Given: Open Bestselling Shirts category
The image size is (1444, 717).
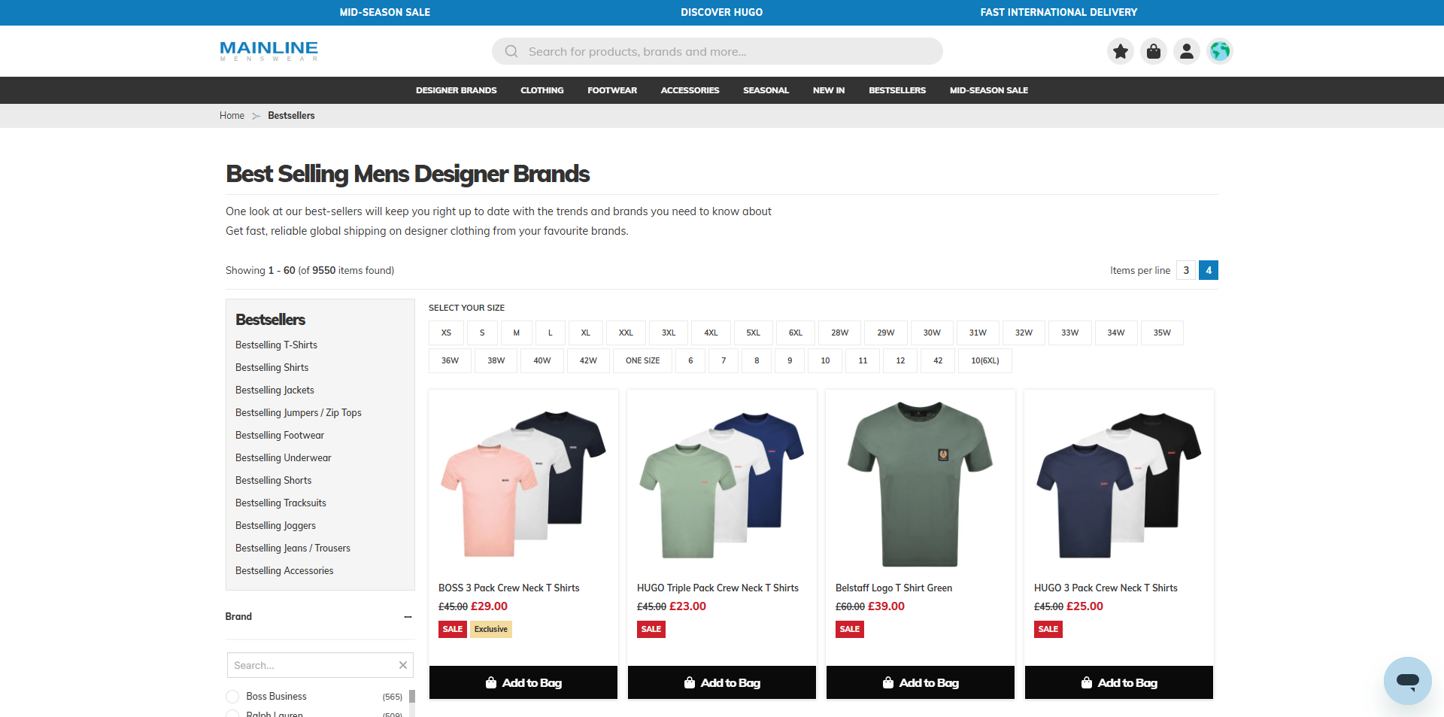Looking at the screenshot, I should [272, 368].
